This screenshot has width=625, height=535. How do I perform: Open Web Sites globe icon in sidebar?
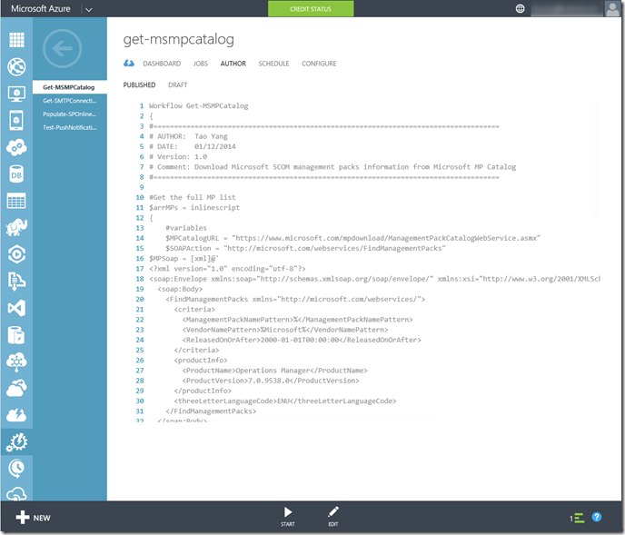(x=16, y=66)
